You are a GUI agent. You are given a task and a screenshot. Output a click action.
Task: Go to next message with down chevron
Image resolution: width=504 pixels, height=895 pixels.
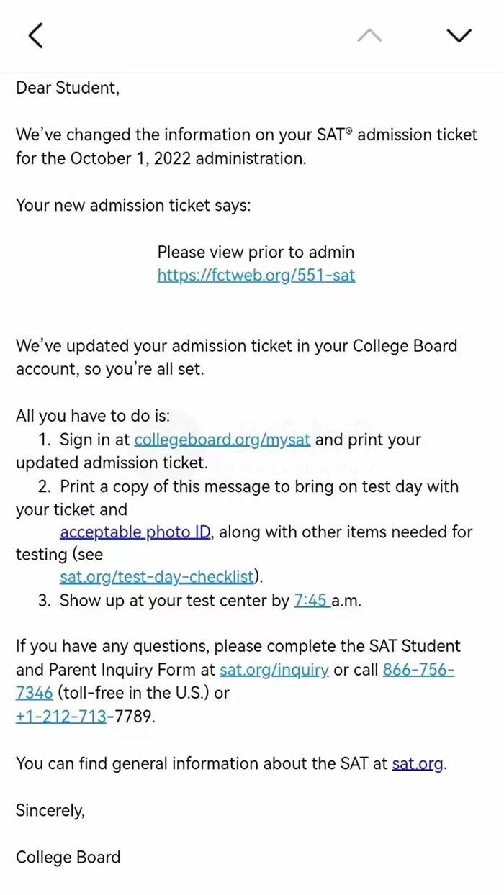tap(459, 35)
